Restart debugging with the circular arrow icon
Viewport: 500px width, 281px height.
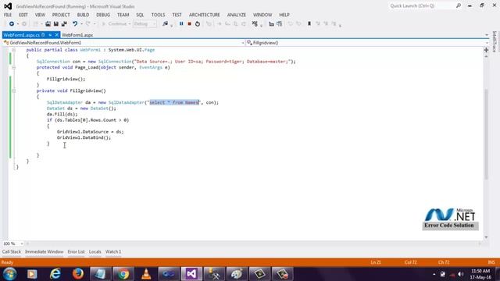198,24
